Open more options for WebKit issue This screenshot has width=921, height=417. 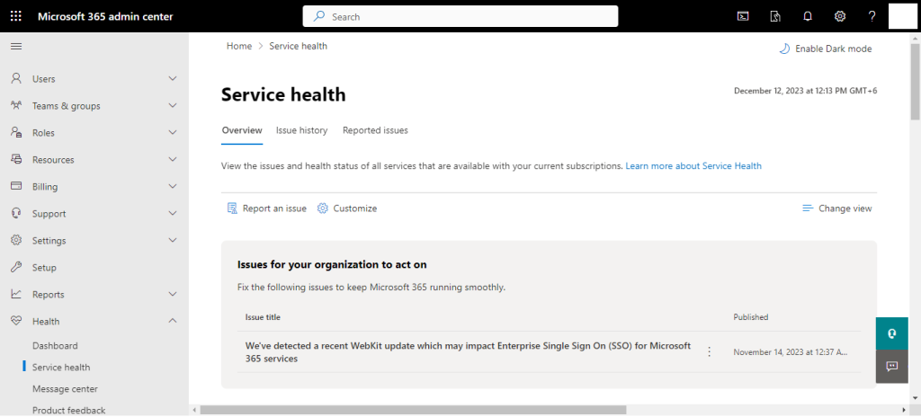709,351
